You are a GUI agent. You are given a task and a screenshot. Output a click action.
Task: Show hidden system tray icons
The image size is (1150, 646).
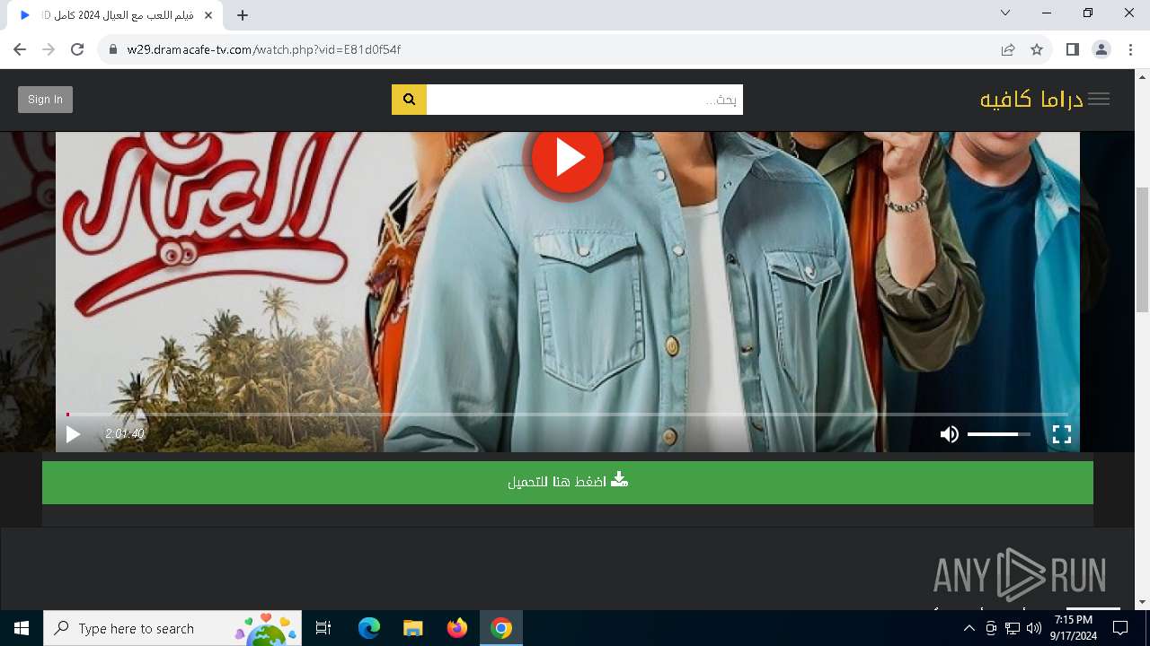coord(969,628)
